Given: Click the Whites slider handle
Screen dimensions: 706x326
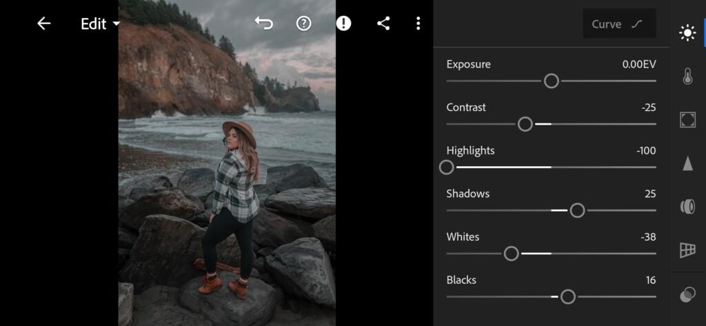Looking at the screenshot, I should 511,254.
